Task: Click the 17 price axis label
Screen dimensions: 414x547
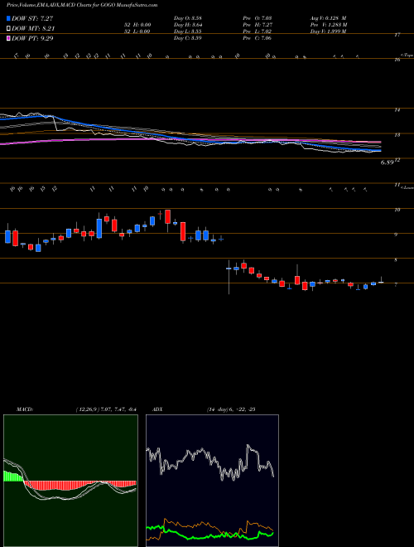Action: coord(397,35)
